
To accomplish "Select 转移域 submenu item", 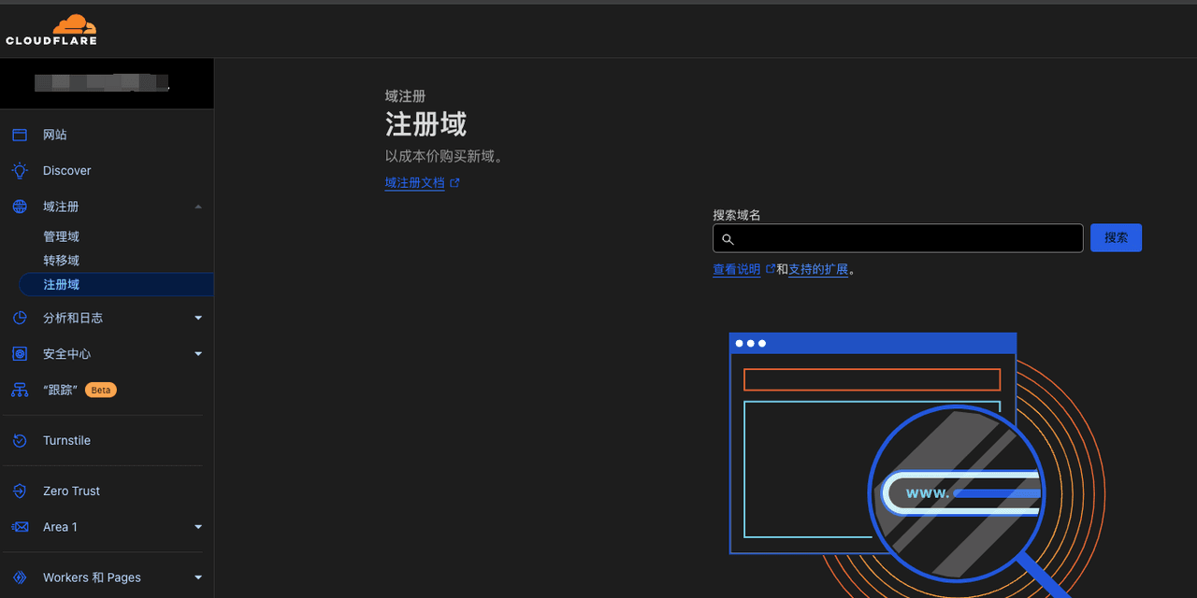I will coord(62,260).
